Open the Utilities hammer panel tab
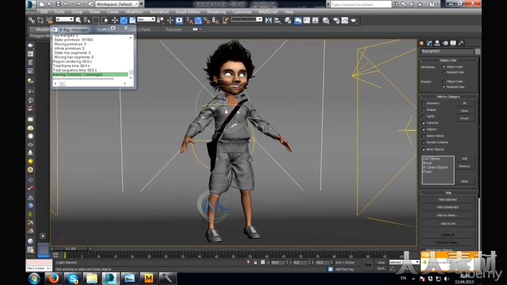Screen dimensions: 507x285 click(461, 43)
